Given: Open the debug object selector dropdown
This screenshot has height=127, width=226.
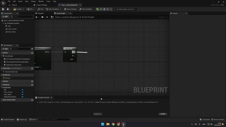Looking at the screenshot, I should click(x=126, y=9).
